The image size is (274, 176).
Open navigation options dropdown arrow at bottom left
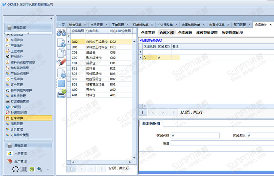point(47,169)
